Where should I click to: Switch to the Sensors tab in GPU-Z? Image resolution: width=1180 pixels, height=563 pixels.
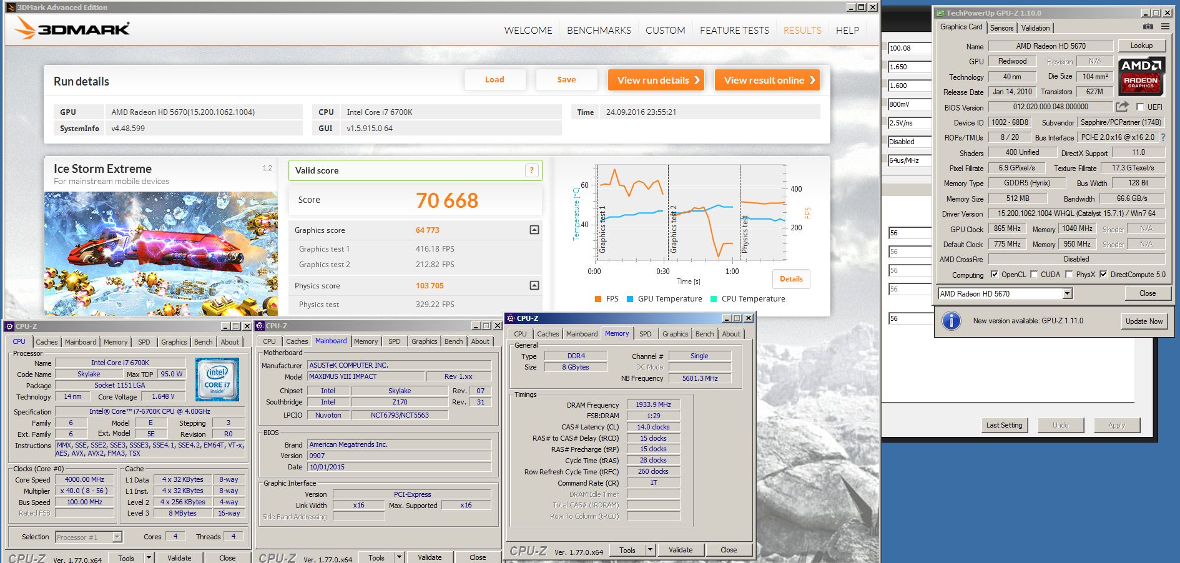point(1001,27)
